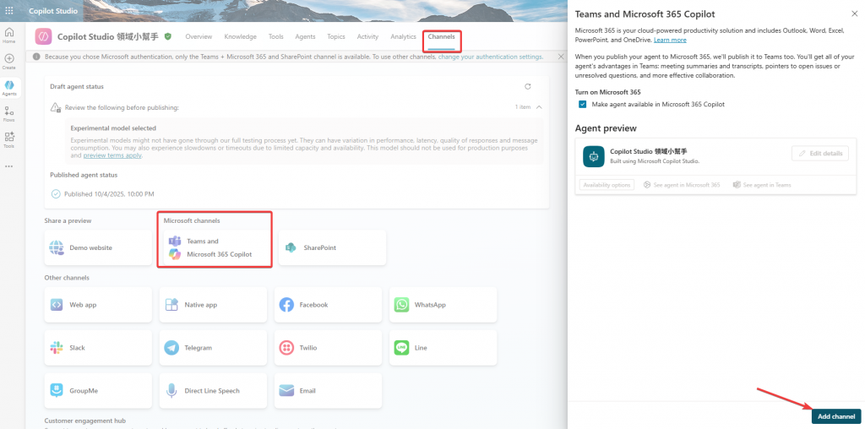Viewport: 865px width, 429px height.
Task: Switch to the Overview tab
Action: [199, 36]
